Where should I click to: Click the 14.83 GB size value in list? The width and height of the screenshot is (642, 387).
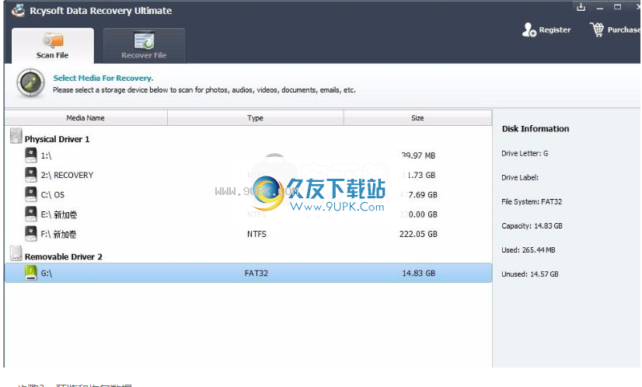(418, 273)
